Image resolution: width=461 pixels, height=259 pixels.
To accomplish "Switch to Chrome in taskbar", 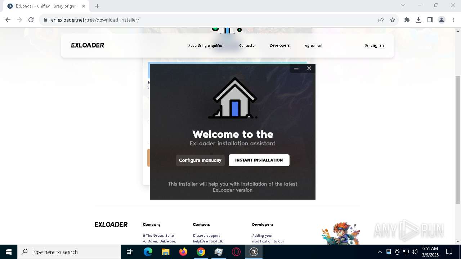I will pyautogui.click(x=201, y=252).
